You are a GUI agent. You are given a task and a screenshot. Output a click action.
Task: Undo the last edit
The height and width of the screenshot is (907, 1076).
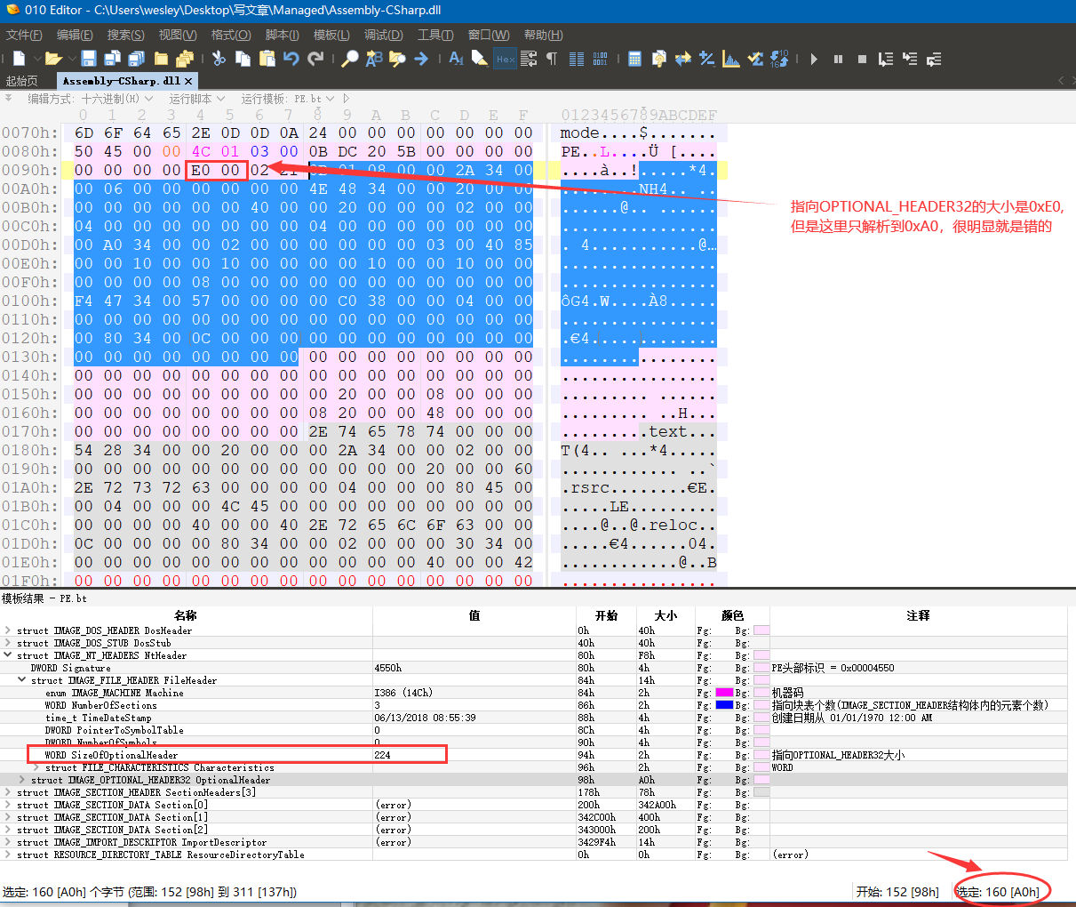291,59
